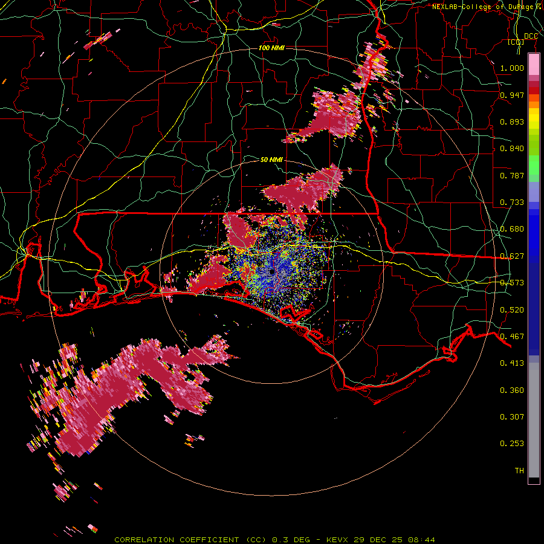This screenshot has width=544, height=544.
Task: Click the 0.520 color scale value
Action: pyautogui.click(x=512, y=310)
